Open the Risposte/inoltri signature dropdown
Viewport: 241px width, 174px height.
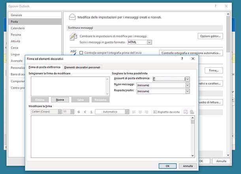click(x=187, y=91)
